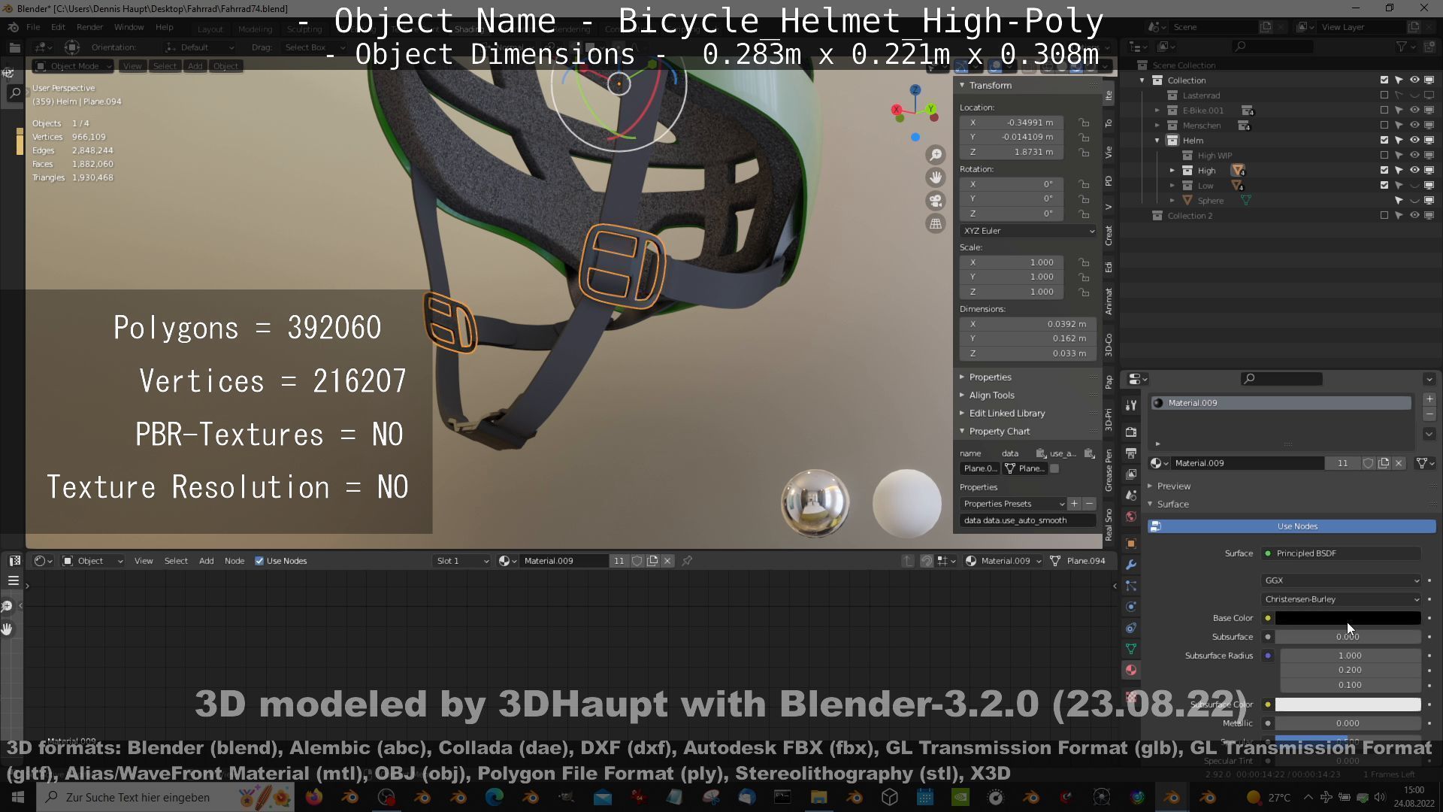Open the GGX distribution dropdown
This screenshot has height=812, width=1443.
[x=1341, y=580]
